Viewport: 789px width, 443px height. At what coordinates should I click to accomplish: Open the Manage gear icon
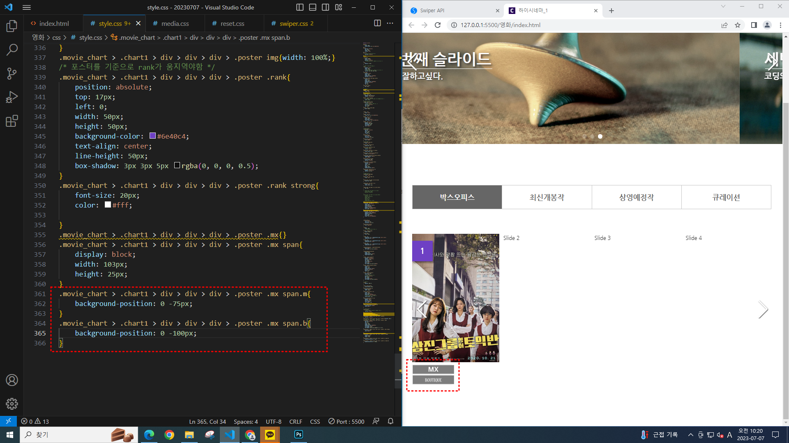(x=12, y=404)
